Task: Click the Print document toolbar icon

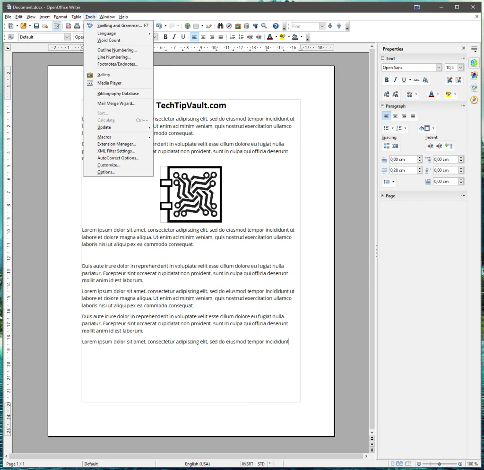Action: [77, 26]
